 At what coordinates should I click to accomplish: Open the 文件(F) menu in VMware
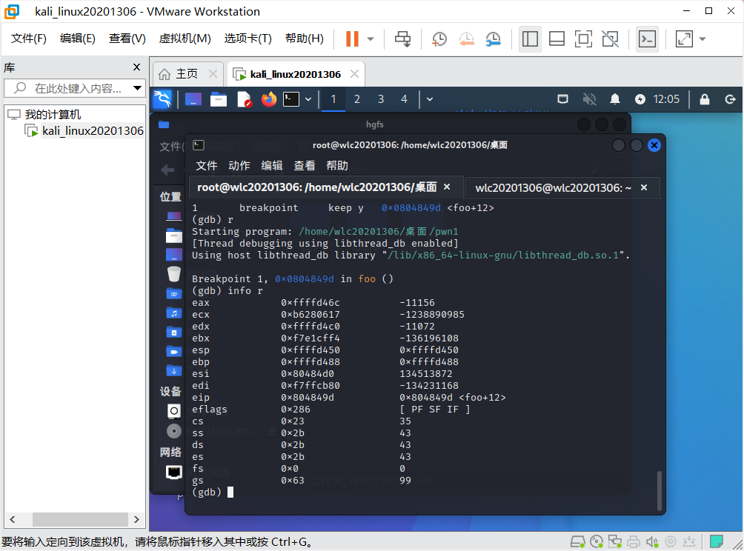28,39
